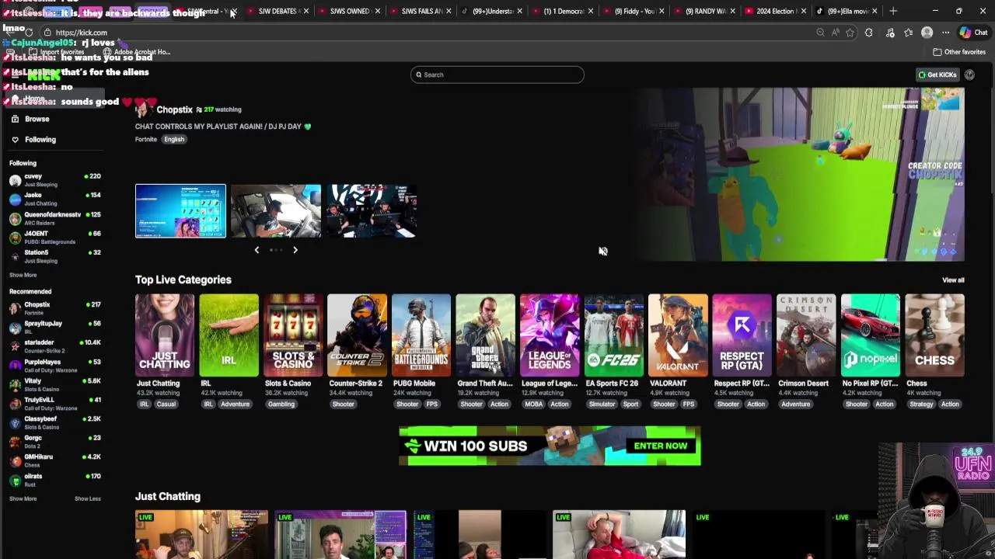Open the browser three-dot settings menu
This screenshot has height=559, width=995.
click(945, 33)
